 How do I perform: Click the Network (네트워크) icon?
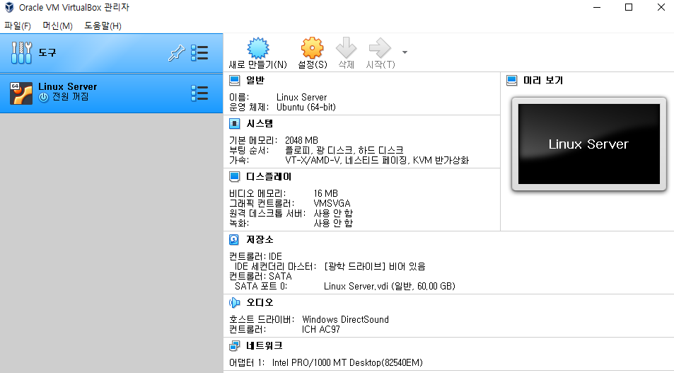click(234, 346)
